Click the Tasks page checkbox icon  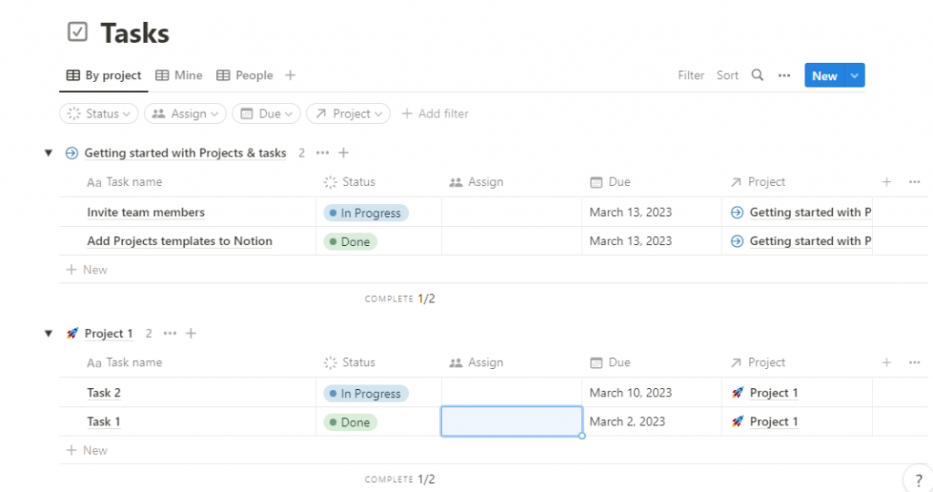[77, 32]
